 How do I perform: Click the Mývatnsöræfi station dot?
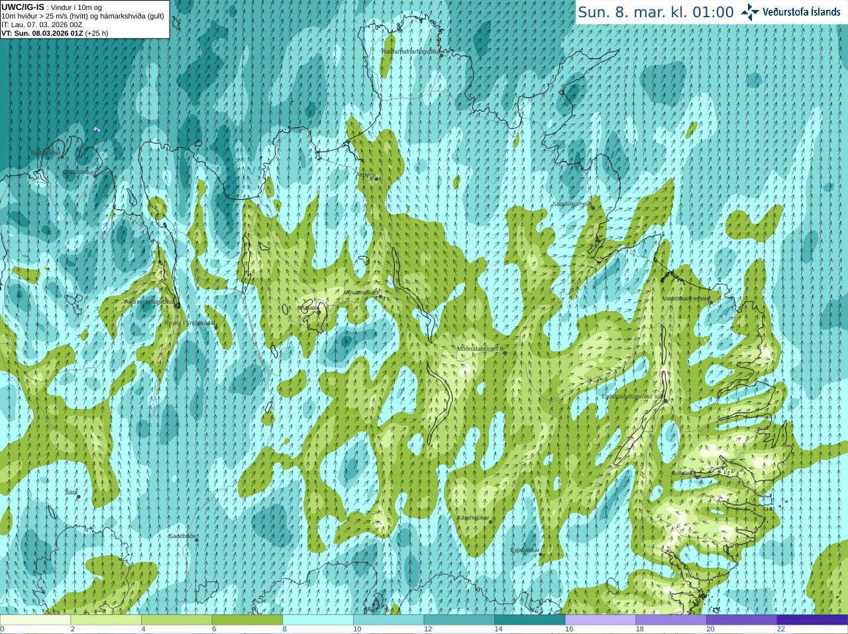click(x=381, y=296)
